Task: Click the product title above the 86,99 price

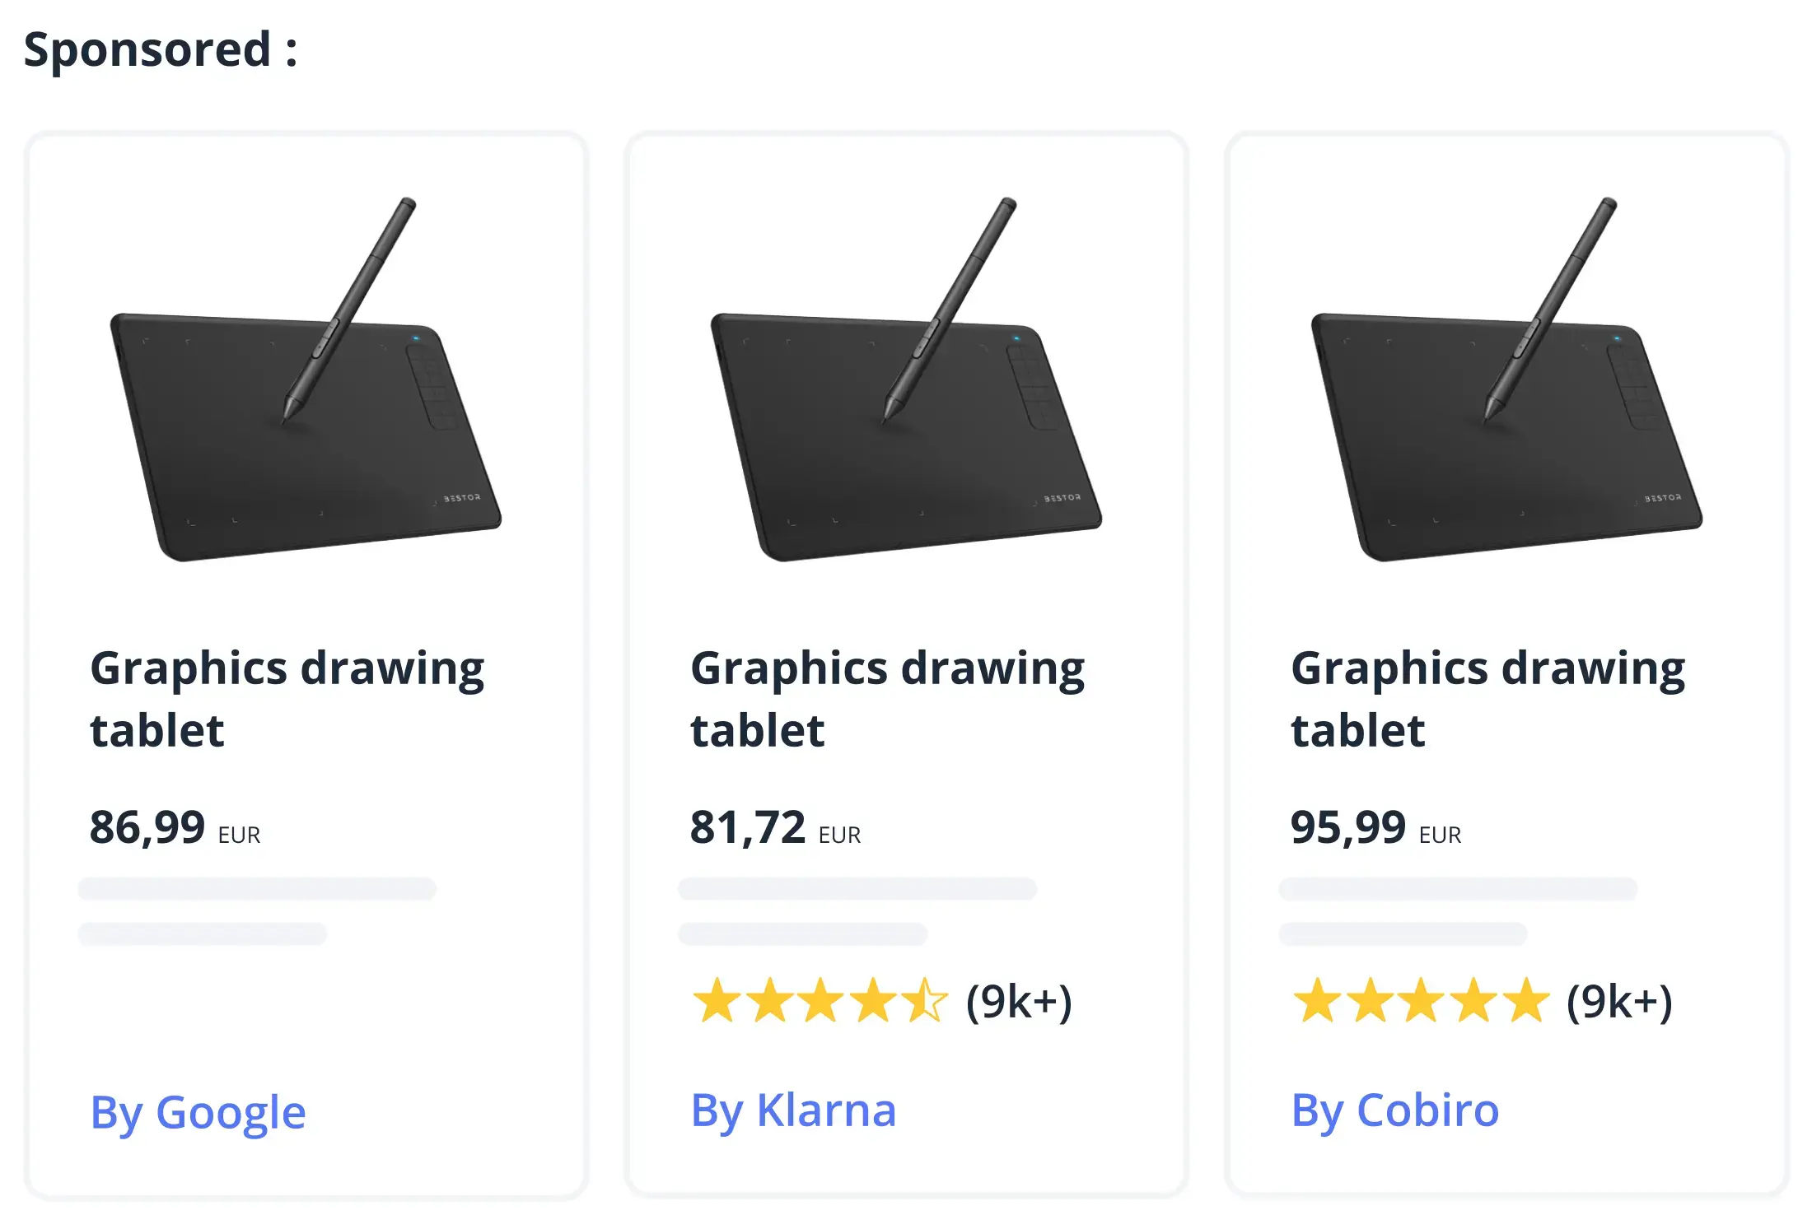Action: tap(287, 698)
